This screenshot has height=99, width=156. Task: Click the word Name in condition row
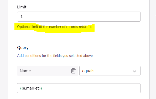click(25, 71)
